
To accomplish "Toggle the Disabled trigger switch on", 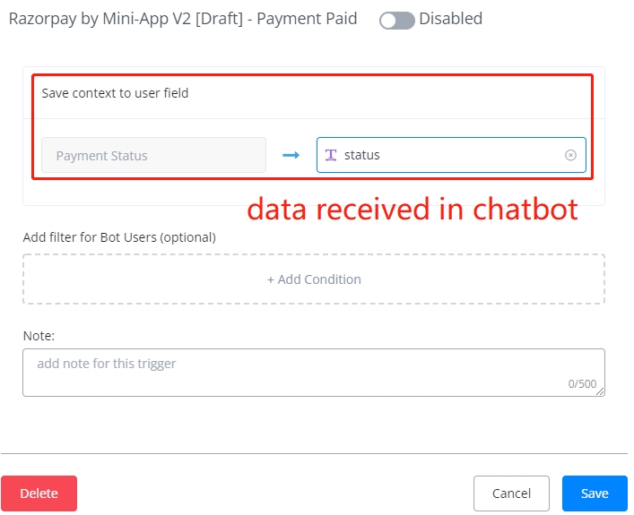I will [x=396, y=20].
